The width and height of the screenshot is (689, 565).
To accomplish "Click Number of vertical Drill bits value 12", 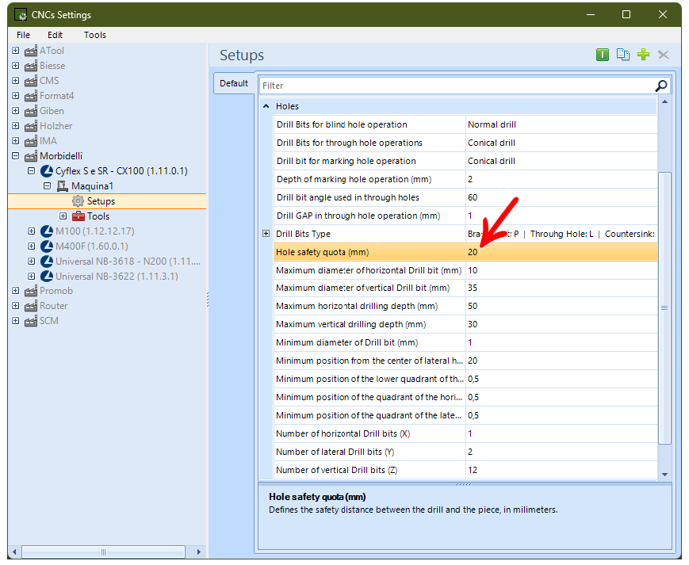I will [x=561, y=470].
